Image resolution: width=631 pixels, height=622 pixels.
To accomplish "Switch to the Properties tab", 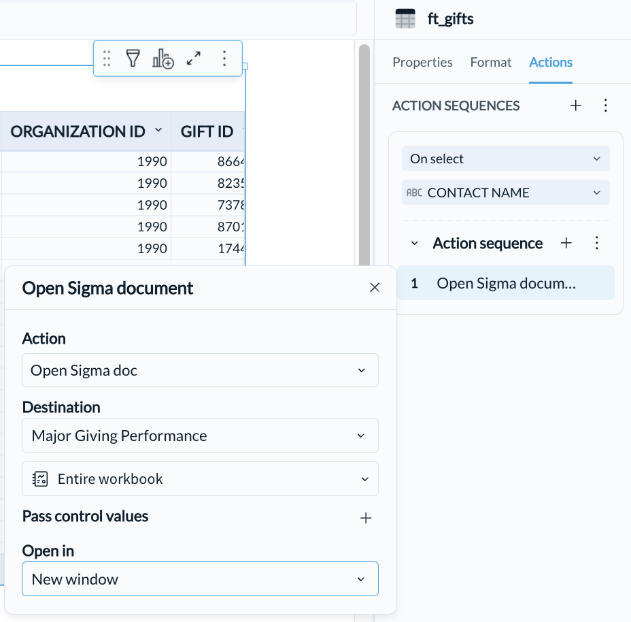I will (422, 63).
